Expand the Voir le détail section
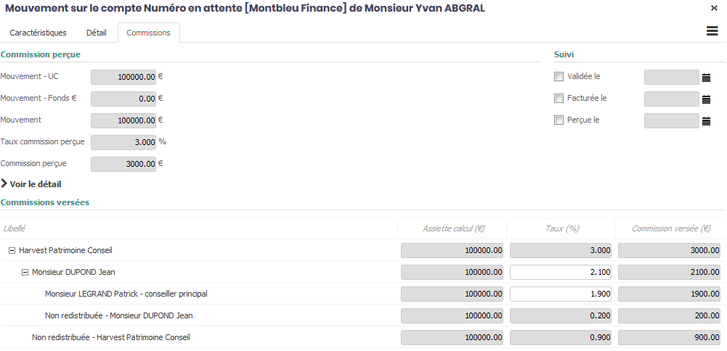This screenshot has height=351, width=727. pos(31,184)
